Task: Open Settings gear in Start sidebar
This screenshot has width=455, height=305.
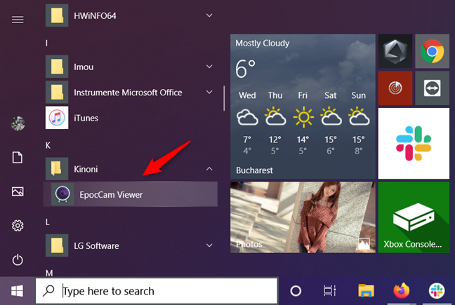Action: [18, 225]
